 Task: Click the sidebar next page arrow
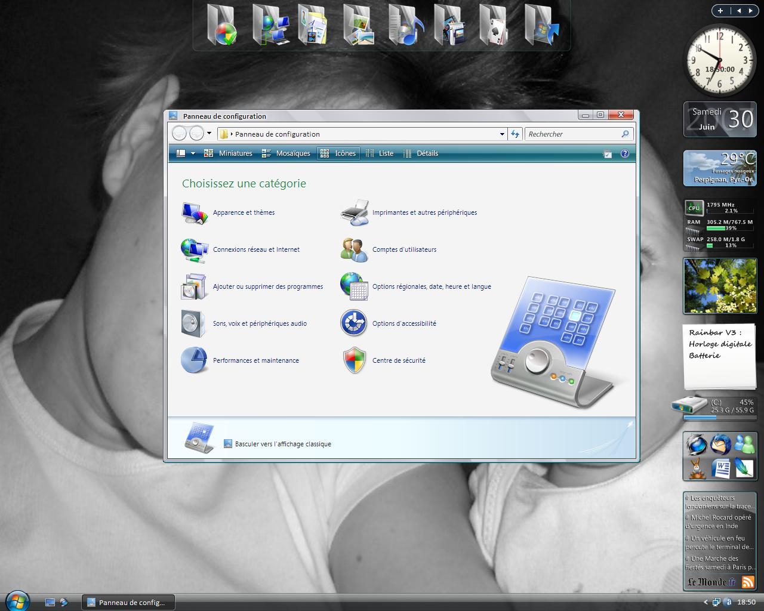pyautogui.click(x=750, y=11)
